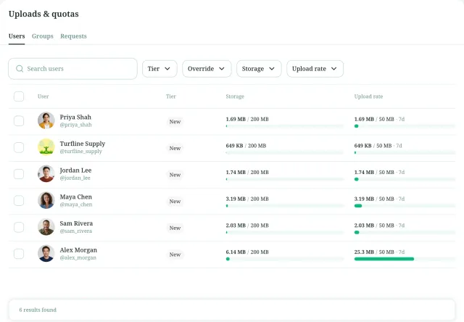The image size is (464, 322).
Task: Click the @turfline_supply handle
Action: click(80, 152)
